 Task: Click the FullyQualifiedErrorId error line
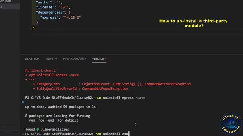point(80,89)
